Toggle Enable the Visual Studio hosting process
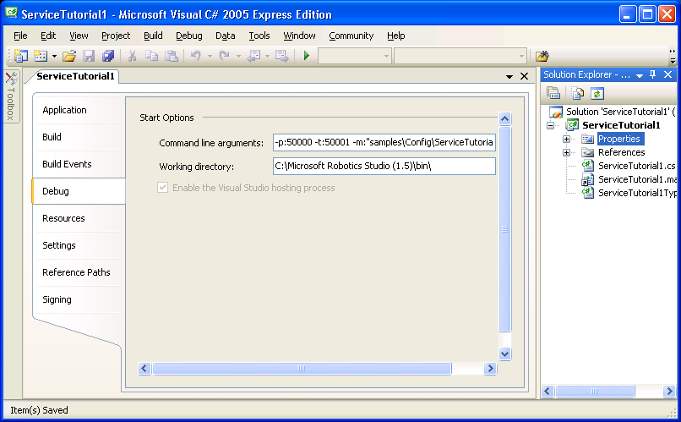Viewport: 681px width, 422px height. point(162,188)
